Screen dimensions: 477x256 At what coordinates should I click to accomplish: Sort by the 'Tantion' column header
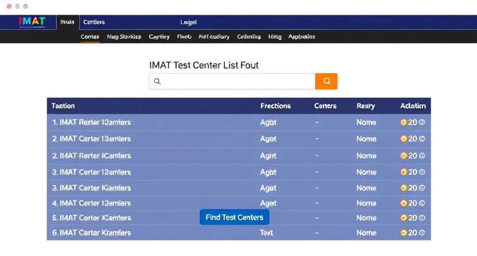pos(63,106)
